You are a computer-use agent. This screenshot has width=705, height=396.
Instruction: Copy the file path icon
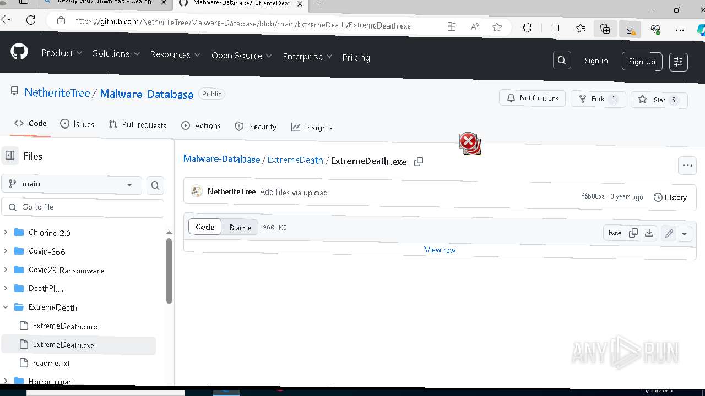pyautogui.click(x=419, y=162)
